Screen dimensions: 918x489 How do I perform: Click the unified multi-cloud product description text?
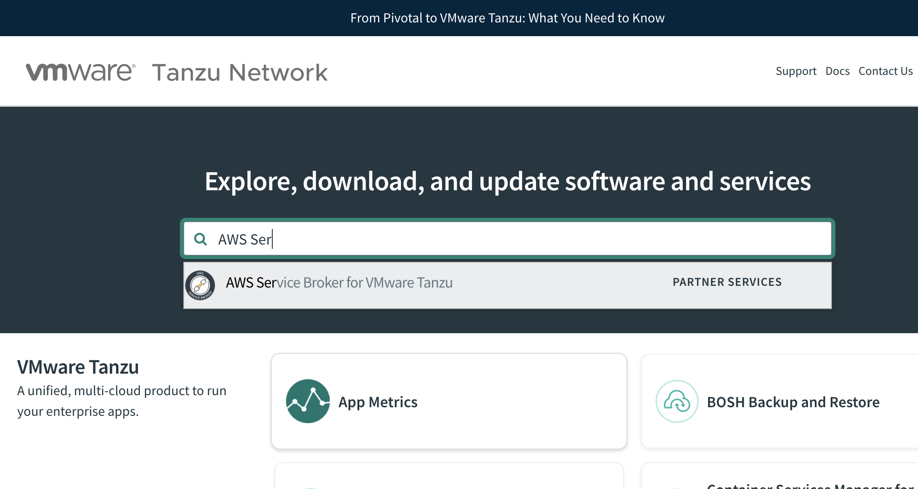(122, 401)
